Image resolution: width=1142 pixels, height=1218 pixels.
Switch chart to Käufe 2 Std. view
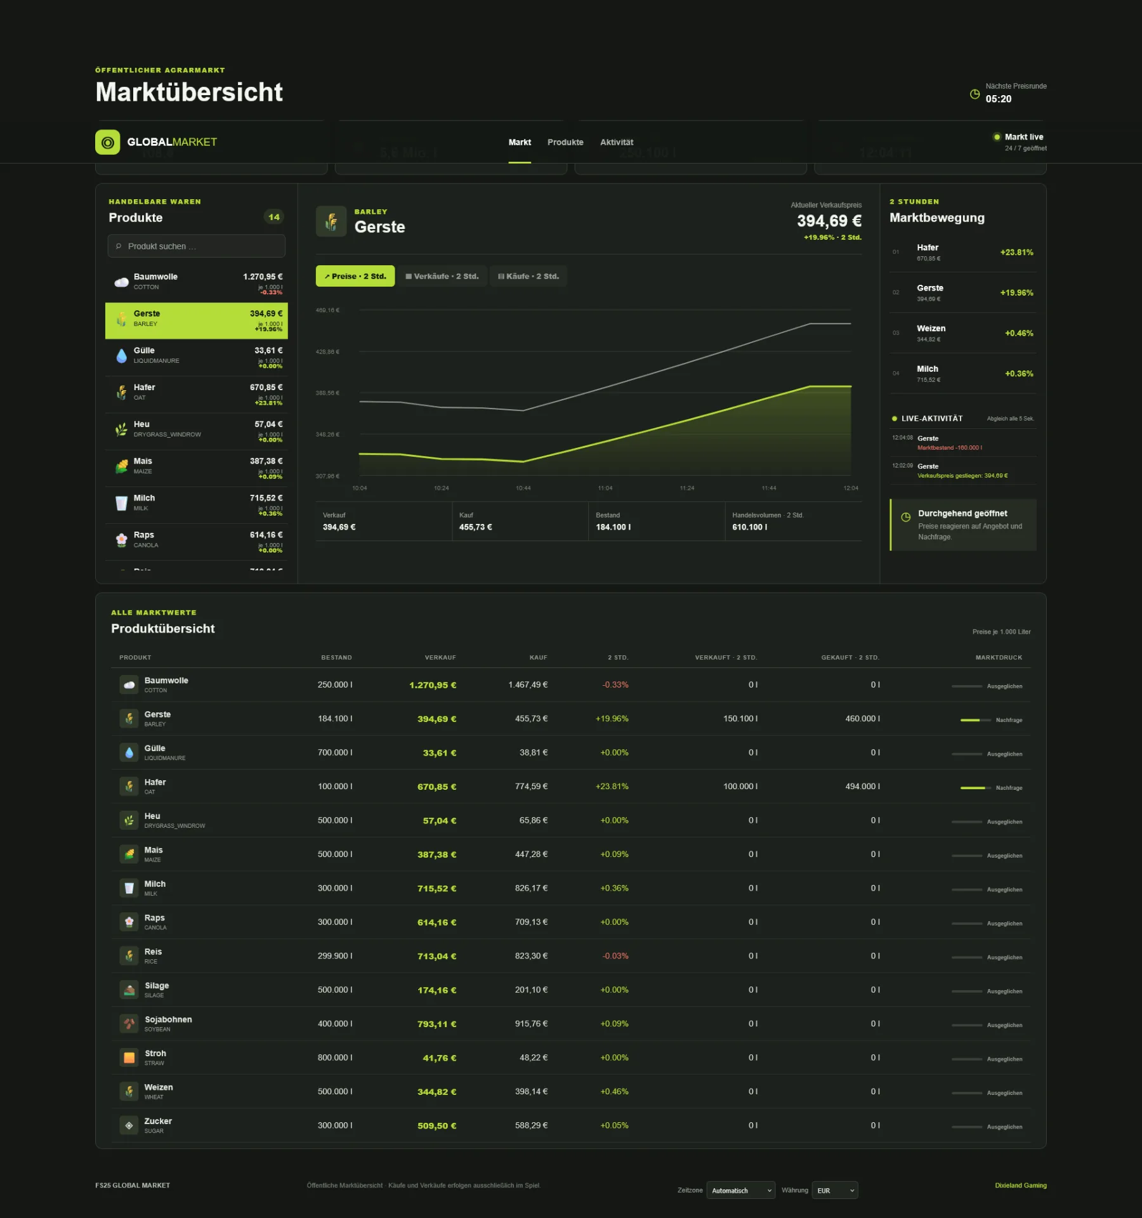528,276
